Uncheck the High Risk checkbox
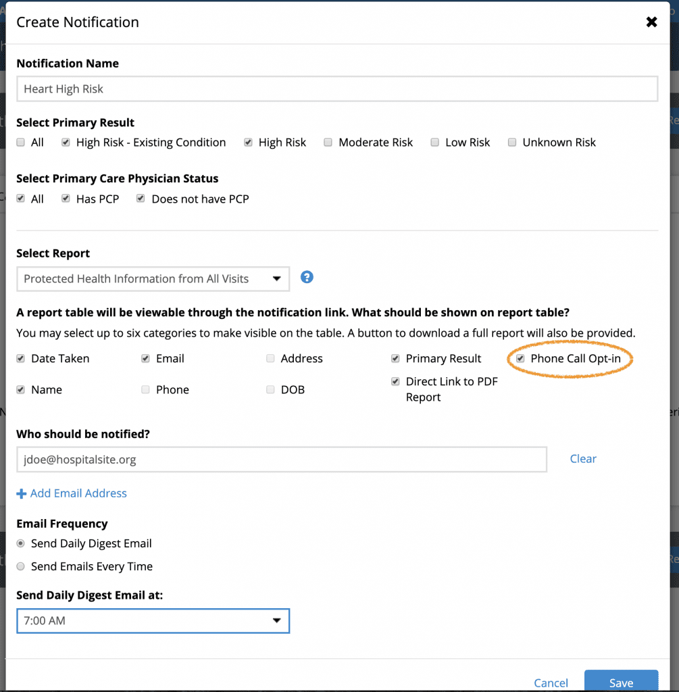 248,142
